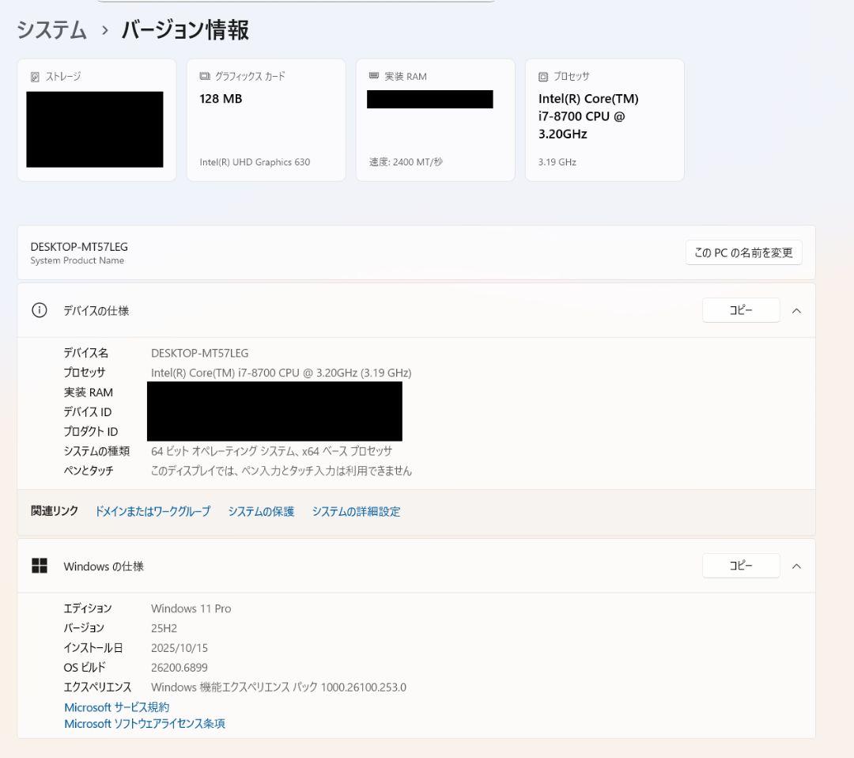Collapse the Windowsの仕様 section chevron

pyautogui.click(x=796, y=566)
